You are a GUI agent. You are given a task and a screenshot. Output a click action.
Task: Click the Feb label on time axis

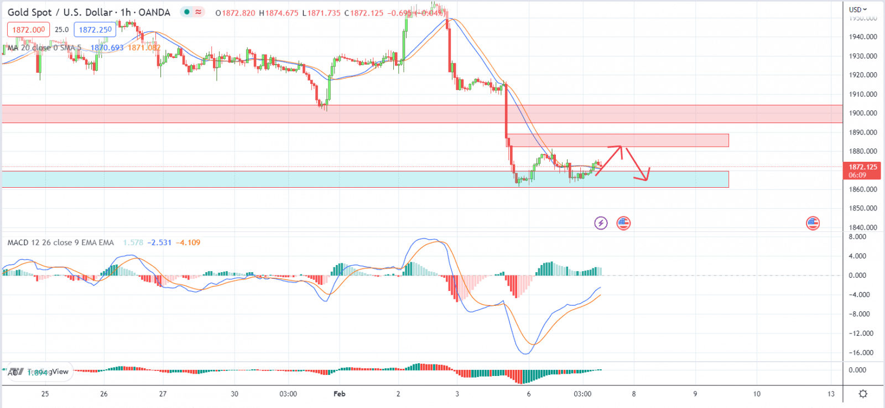point(340,394)
